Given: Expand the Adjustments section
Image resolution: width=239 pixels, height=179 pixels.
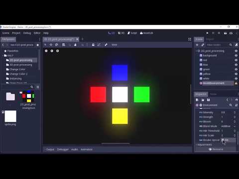Looking at the screenshot, I should pos(204,145).
